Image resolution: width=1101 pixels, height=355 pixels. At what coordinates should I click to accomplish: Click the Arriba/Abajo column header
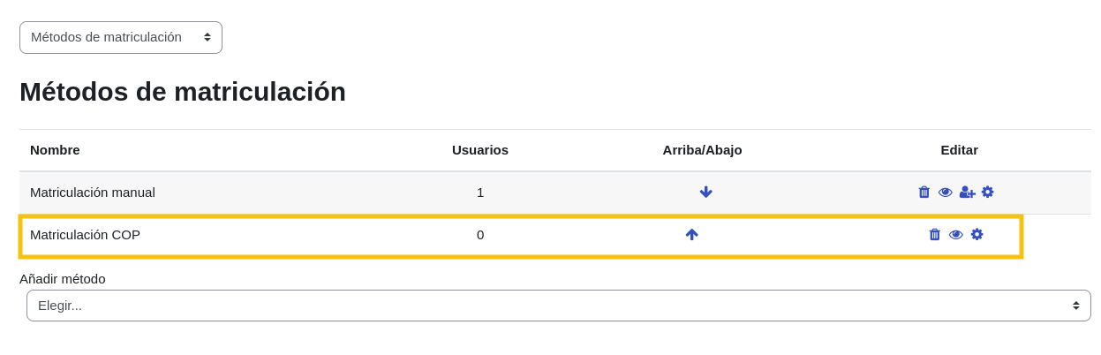point(702,150)
